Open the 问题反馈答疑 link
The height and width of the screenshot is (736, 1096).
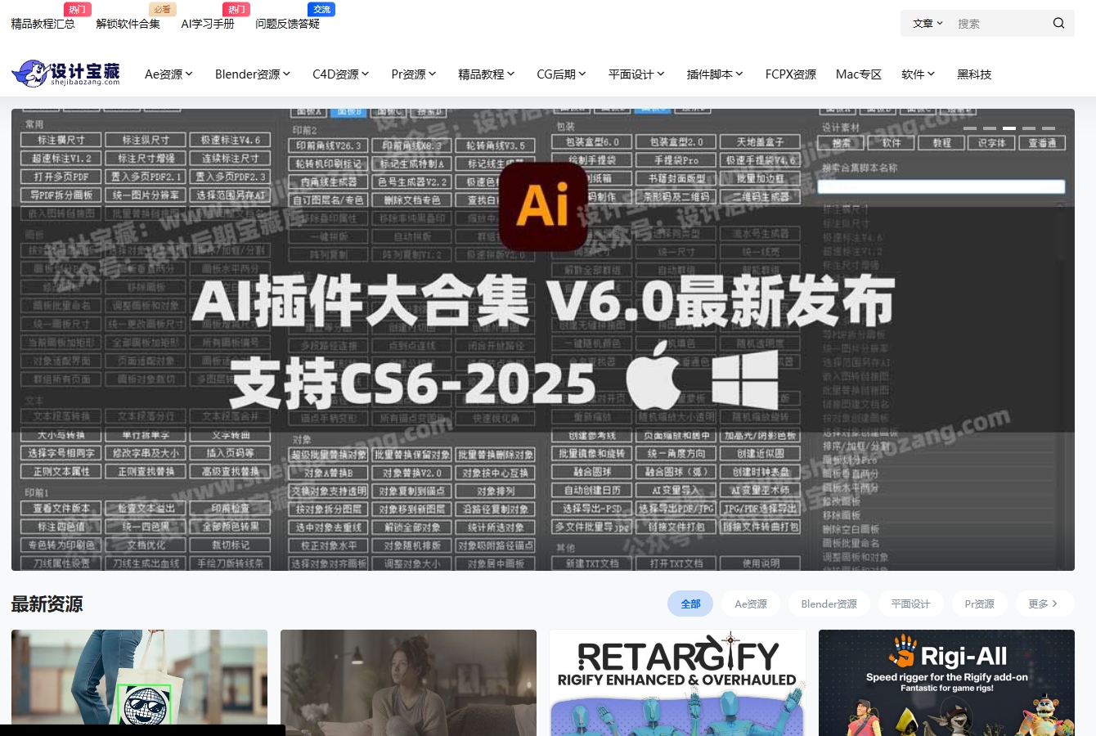pos(287,24)
